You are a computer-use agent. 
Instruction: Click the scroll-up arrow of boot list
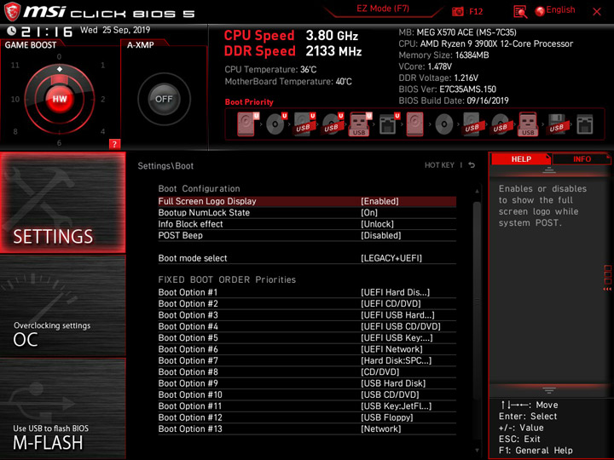pyautogui.click(x=477, y=191)
